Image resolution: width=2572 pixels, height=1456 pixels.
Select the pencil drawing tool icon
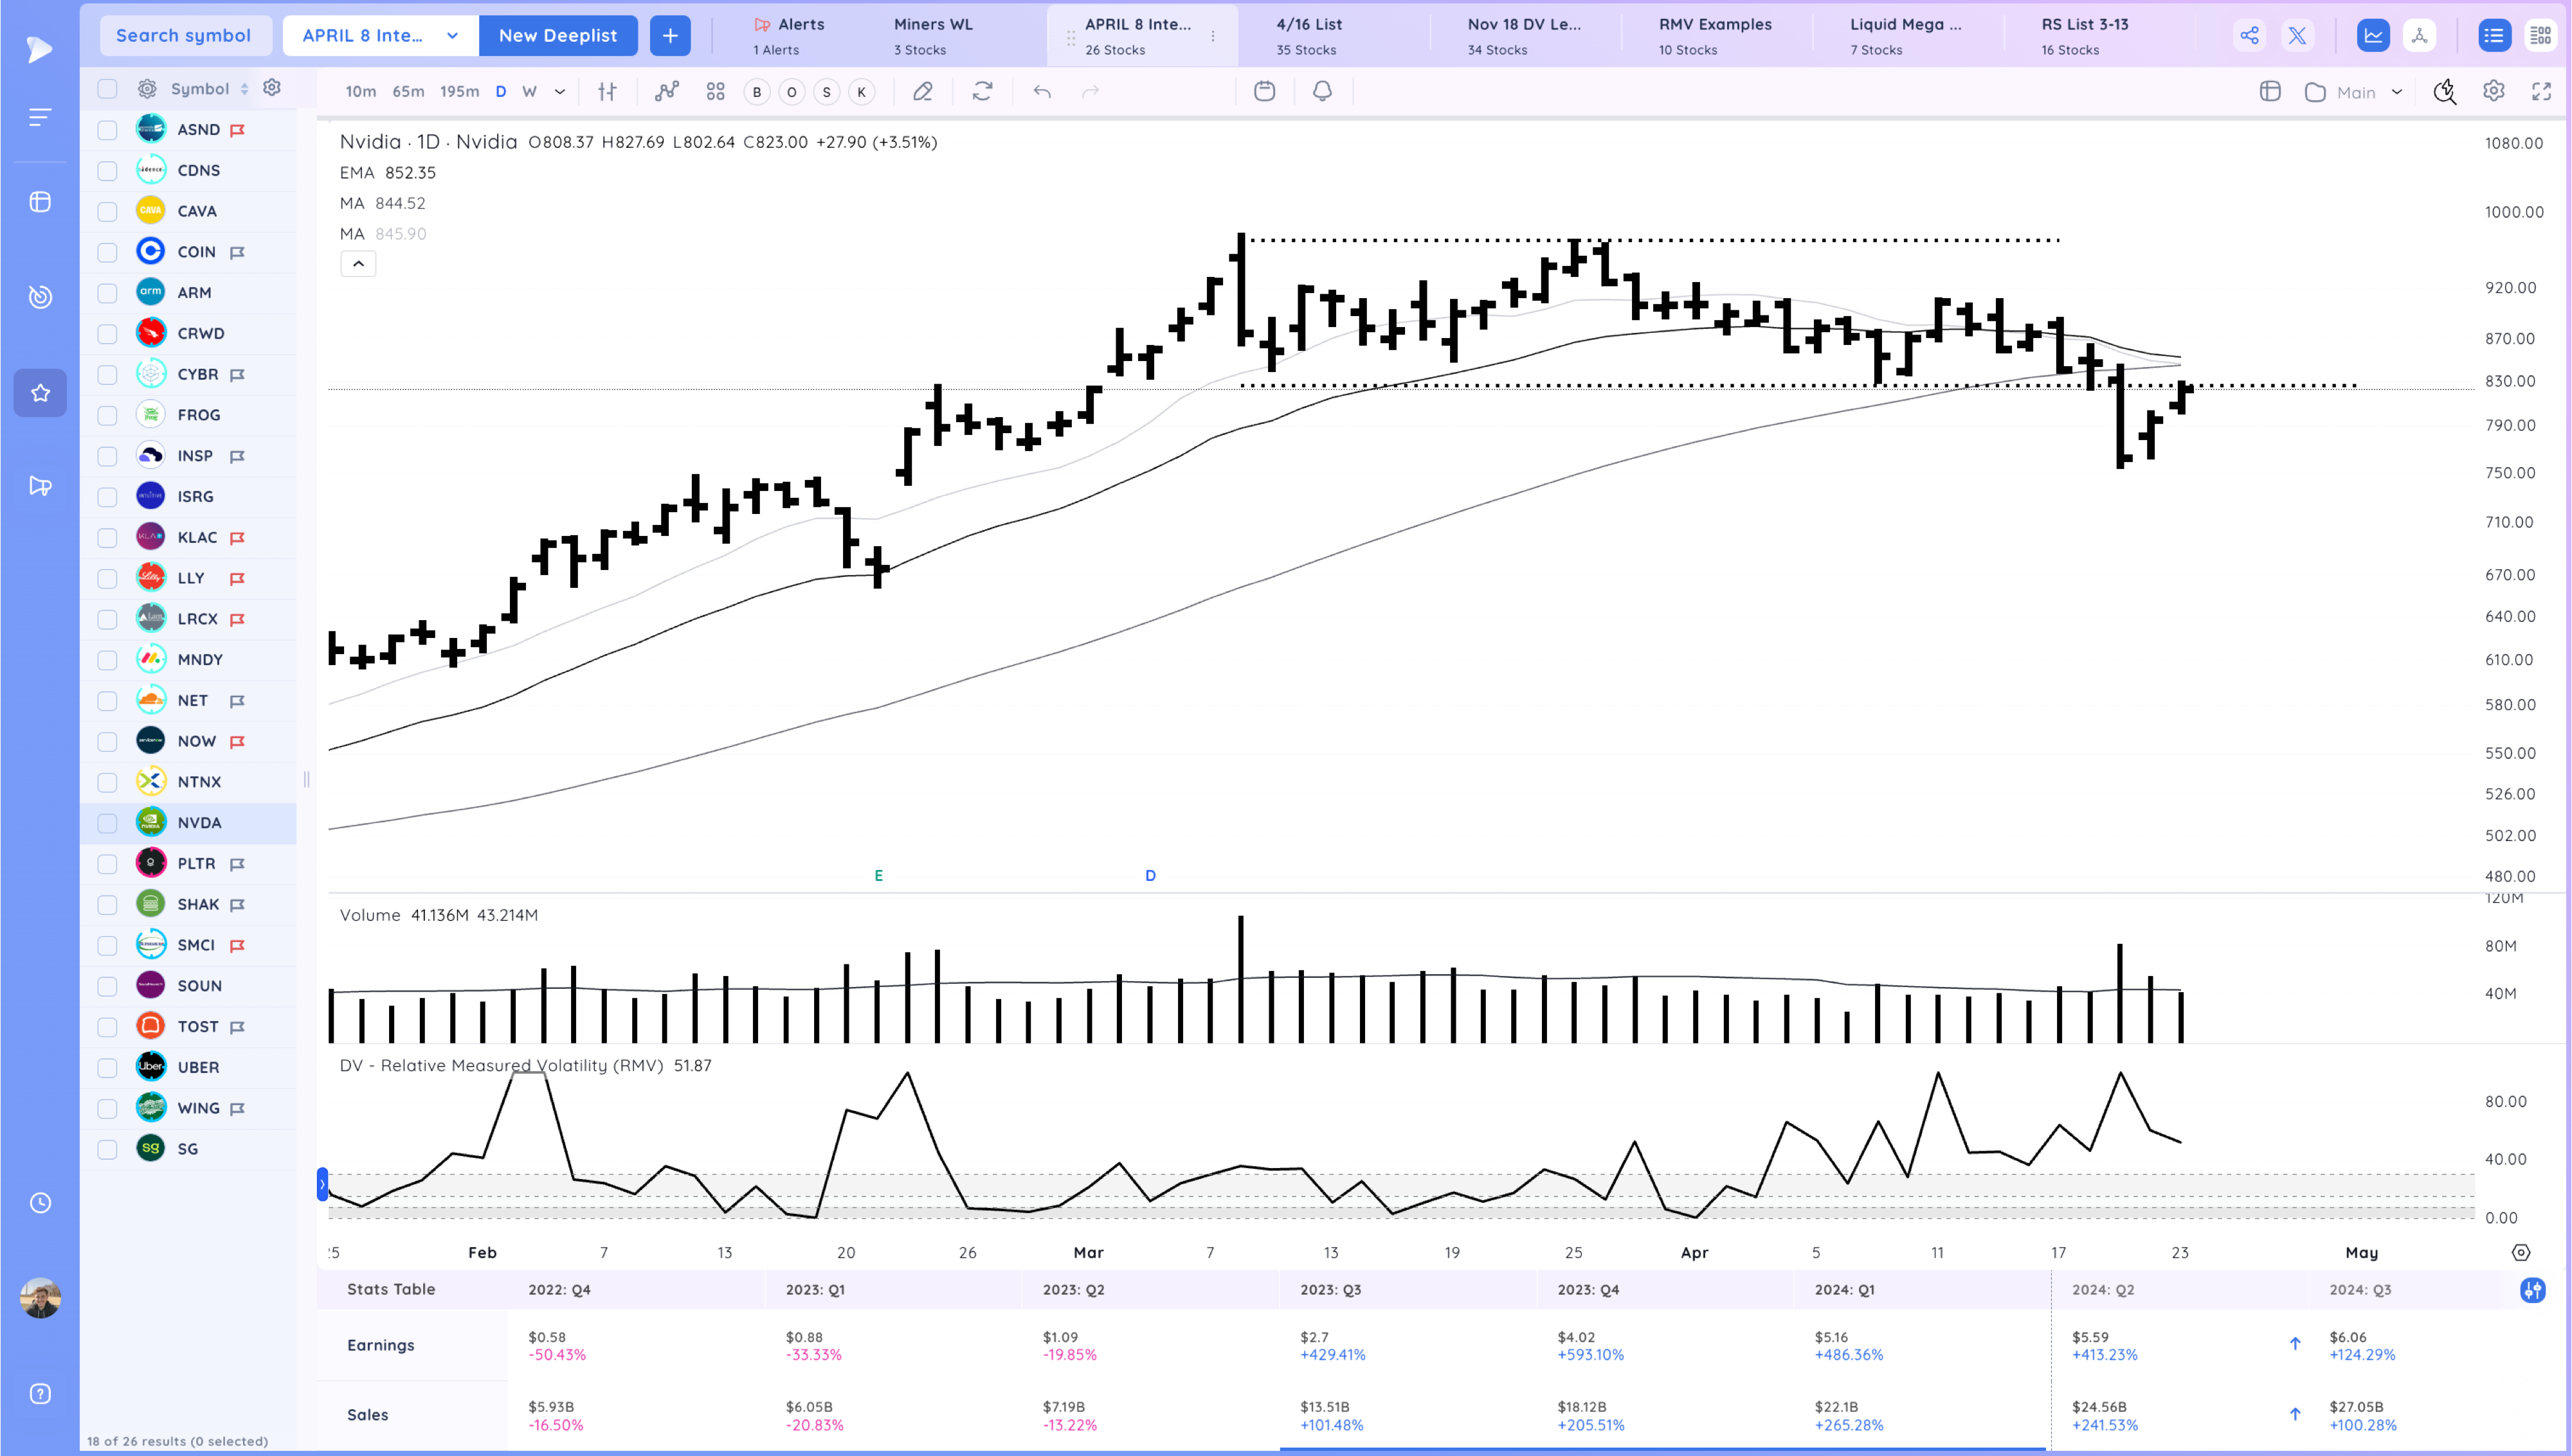point(922,92)
